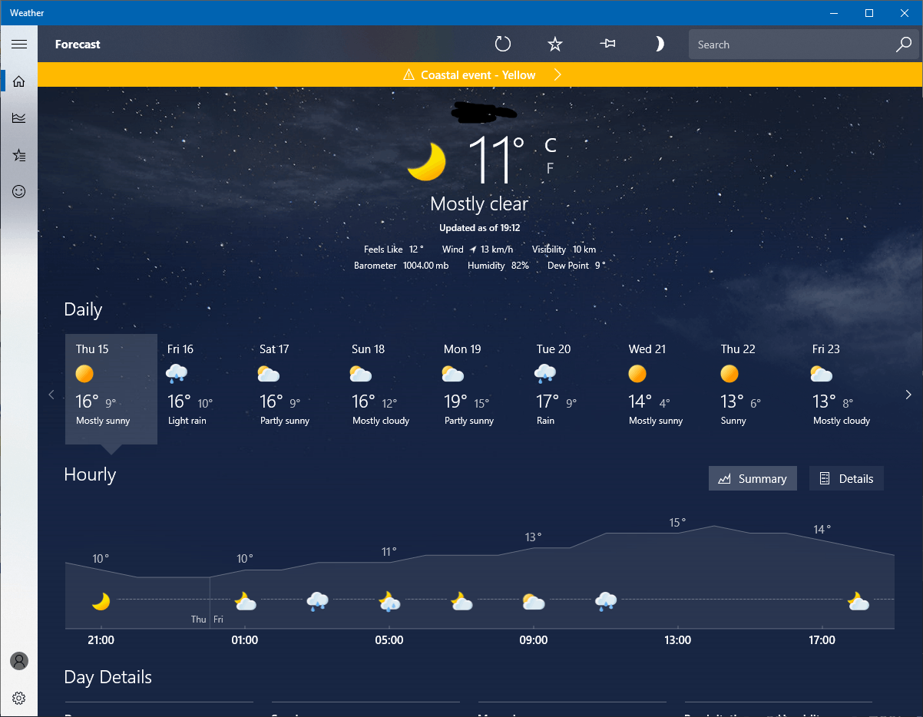This screenshot has height=717, width=923.
Task: Click the star to favorite this location
Action: pyautogui.click(x=555, y=44)
